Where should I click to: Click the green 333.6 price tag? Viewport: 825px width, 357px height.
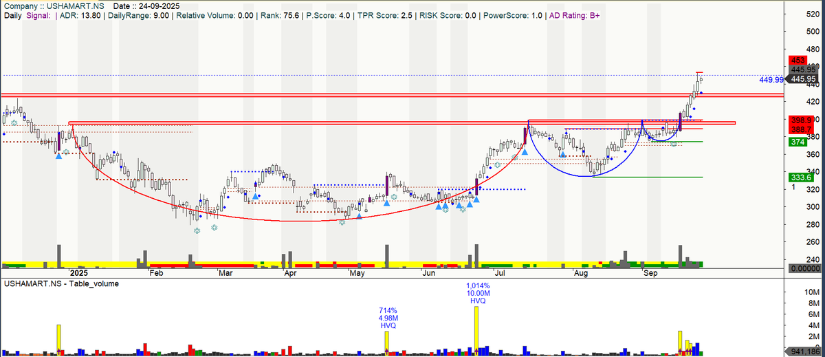coord(800,177)
